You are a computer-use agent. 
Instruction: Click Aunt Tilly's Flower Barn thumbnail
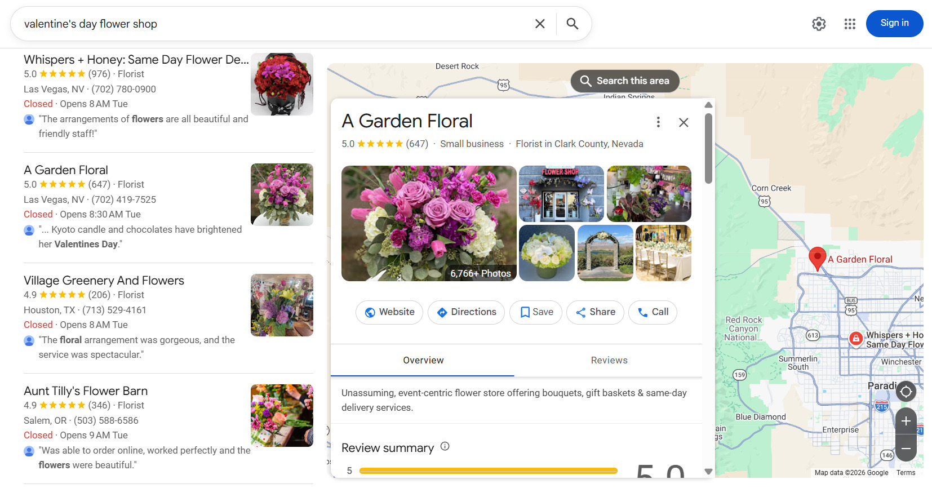pyautogui.click(x=282, y=415)
